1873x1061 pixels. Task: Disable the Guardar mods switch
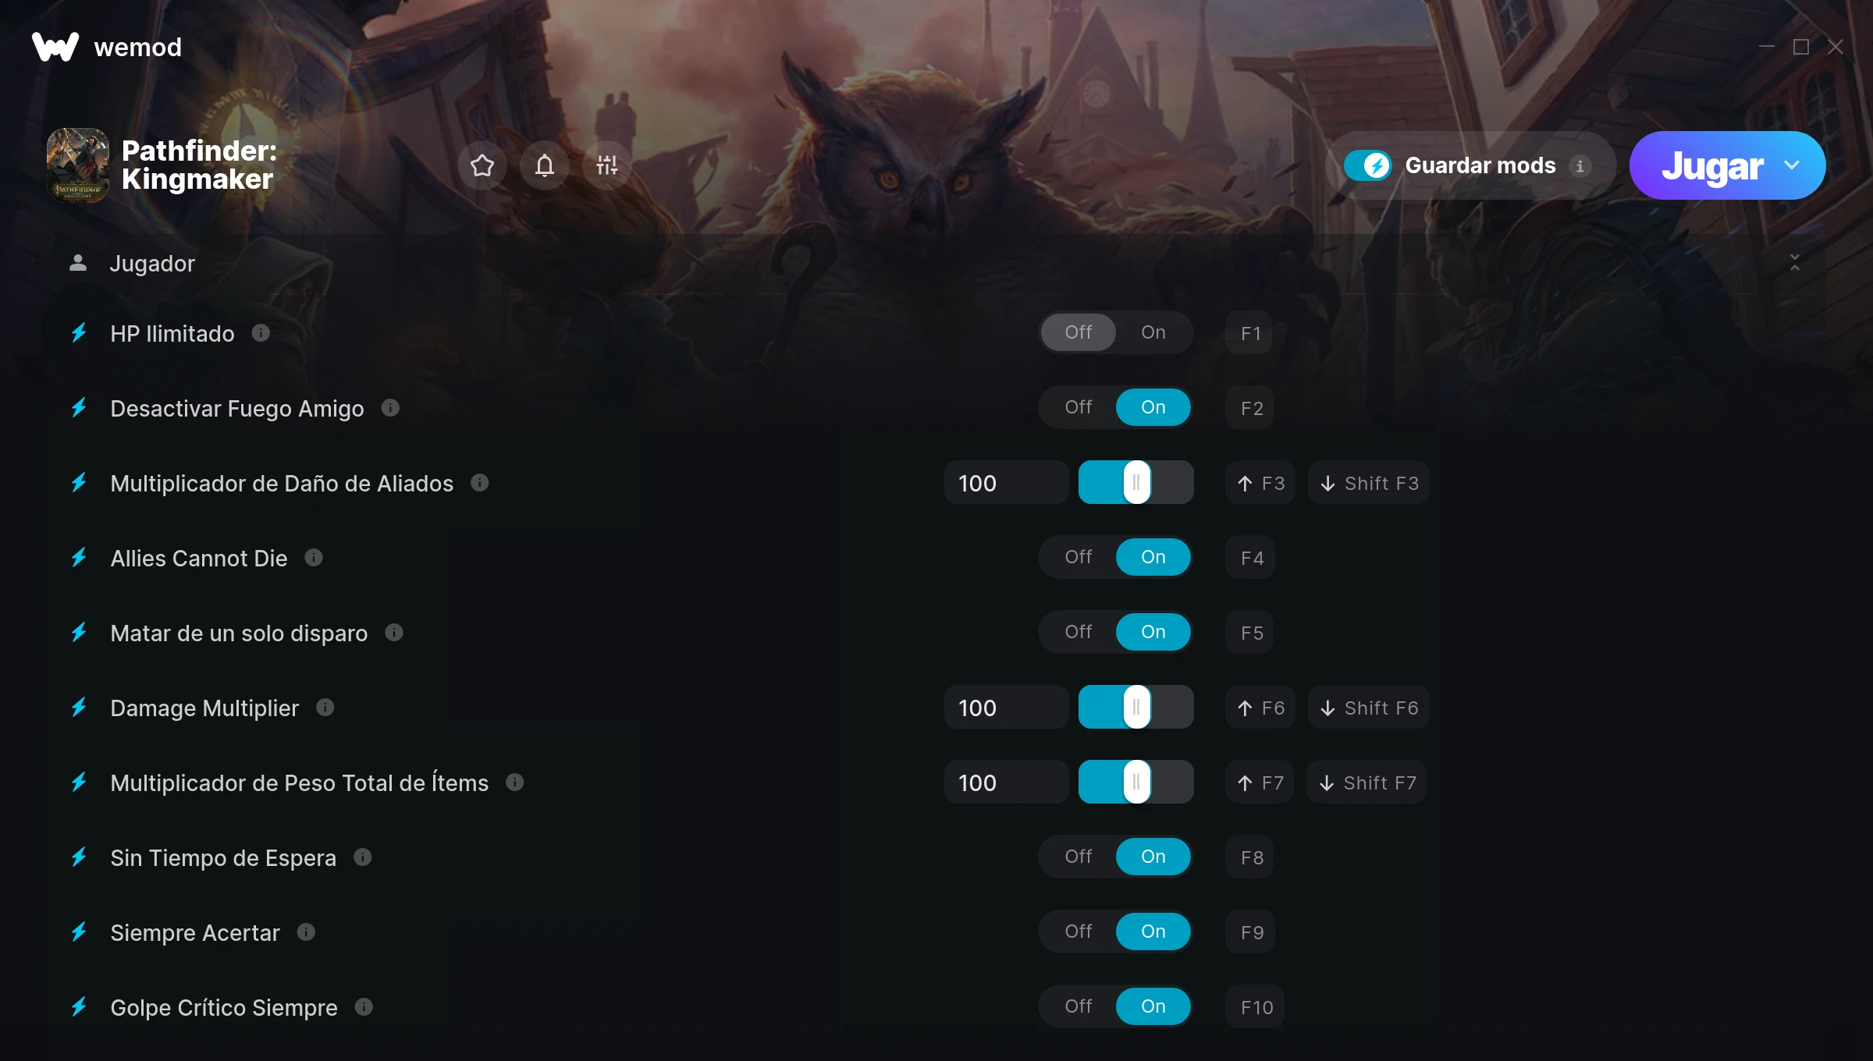coord(1368,165)
